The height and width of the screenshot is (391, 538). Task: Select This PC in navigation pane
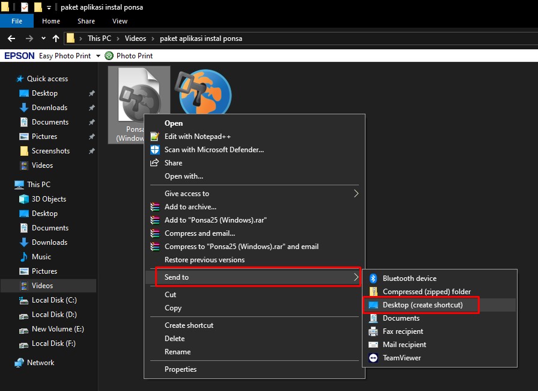[x=38, y=184]
